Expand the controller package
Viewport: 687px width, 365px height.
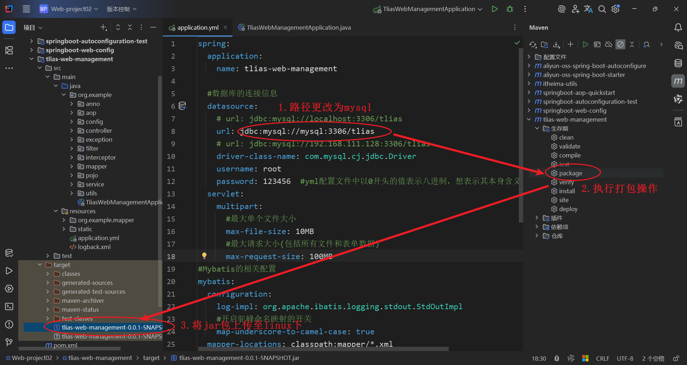72,131
